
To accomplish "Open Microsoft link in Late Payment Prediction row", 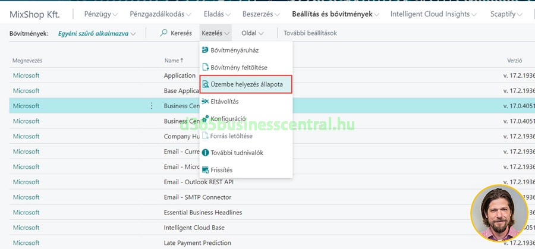I will pos(26,243).
